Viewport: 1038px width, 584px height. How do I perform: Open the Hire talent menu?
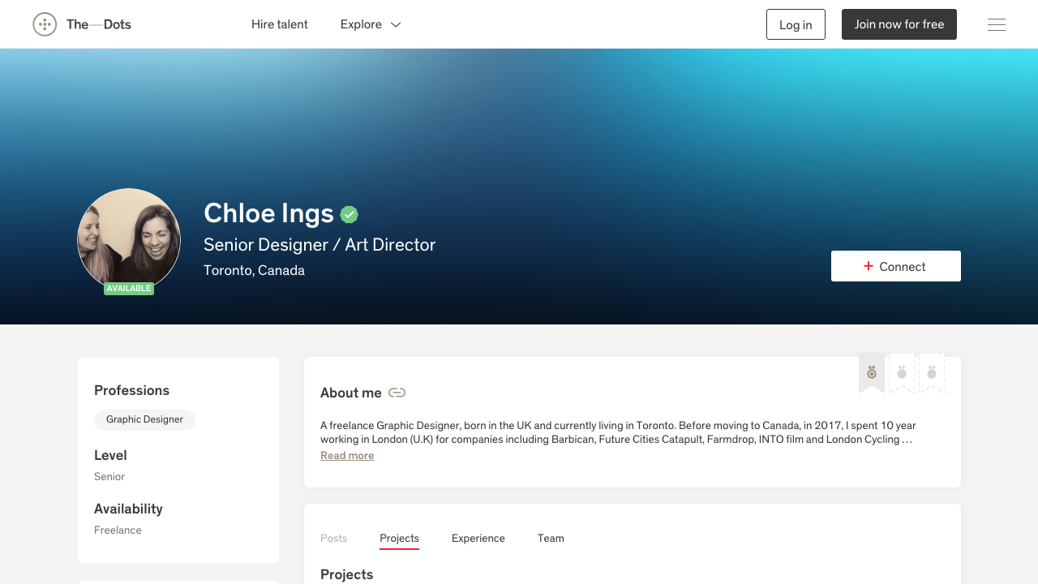point(279,24)
